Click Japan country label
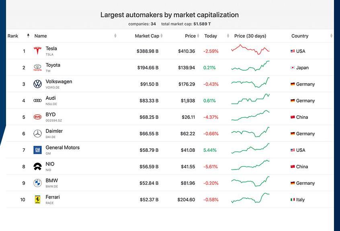The height and width of the screenshot is (231, 340). click(302, 67)
